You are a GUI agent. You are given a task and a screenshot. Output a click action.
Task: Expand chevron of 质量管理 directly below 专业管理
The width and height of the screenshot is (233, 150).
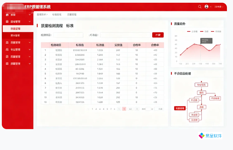click(30, 57)
